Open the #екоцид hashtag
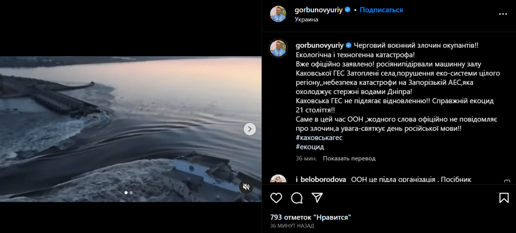This screenshot has width=516, height=233. click(x=310, y=147)
